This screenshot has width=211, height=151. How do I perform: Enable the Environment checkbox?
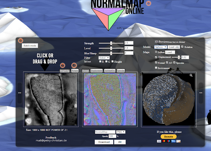(x=156, y=68)
